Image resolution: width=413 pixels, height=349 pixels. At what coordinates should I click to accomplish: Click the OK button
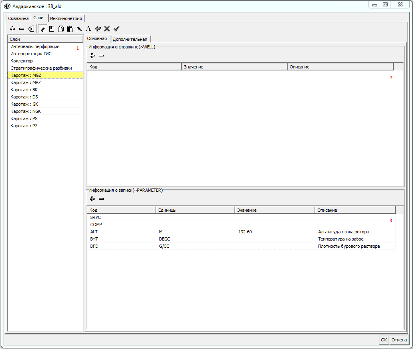[384, 340]
